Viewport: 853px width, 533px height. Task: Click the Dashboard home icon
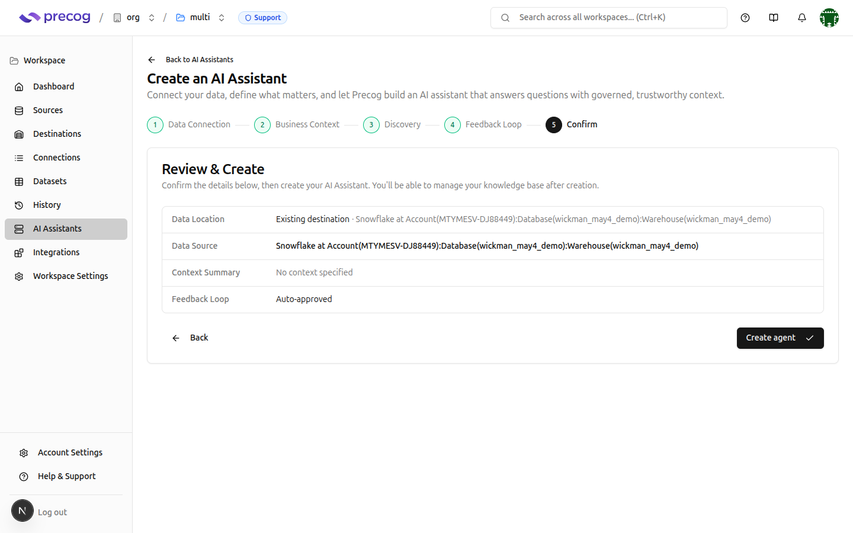click(x=19, y=86)
